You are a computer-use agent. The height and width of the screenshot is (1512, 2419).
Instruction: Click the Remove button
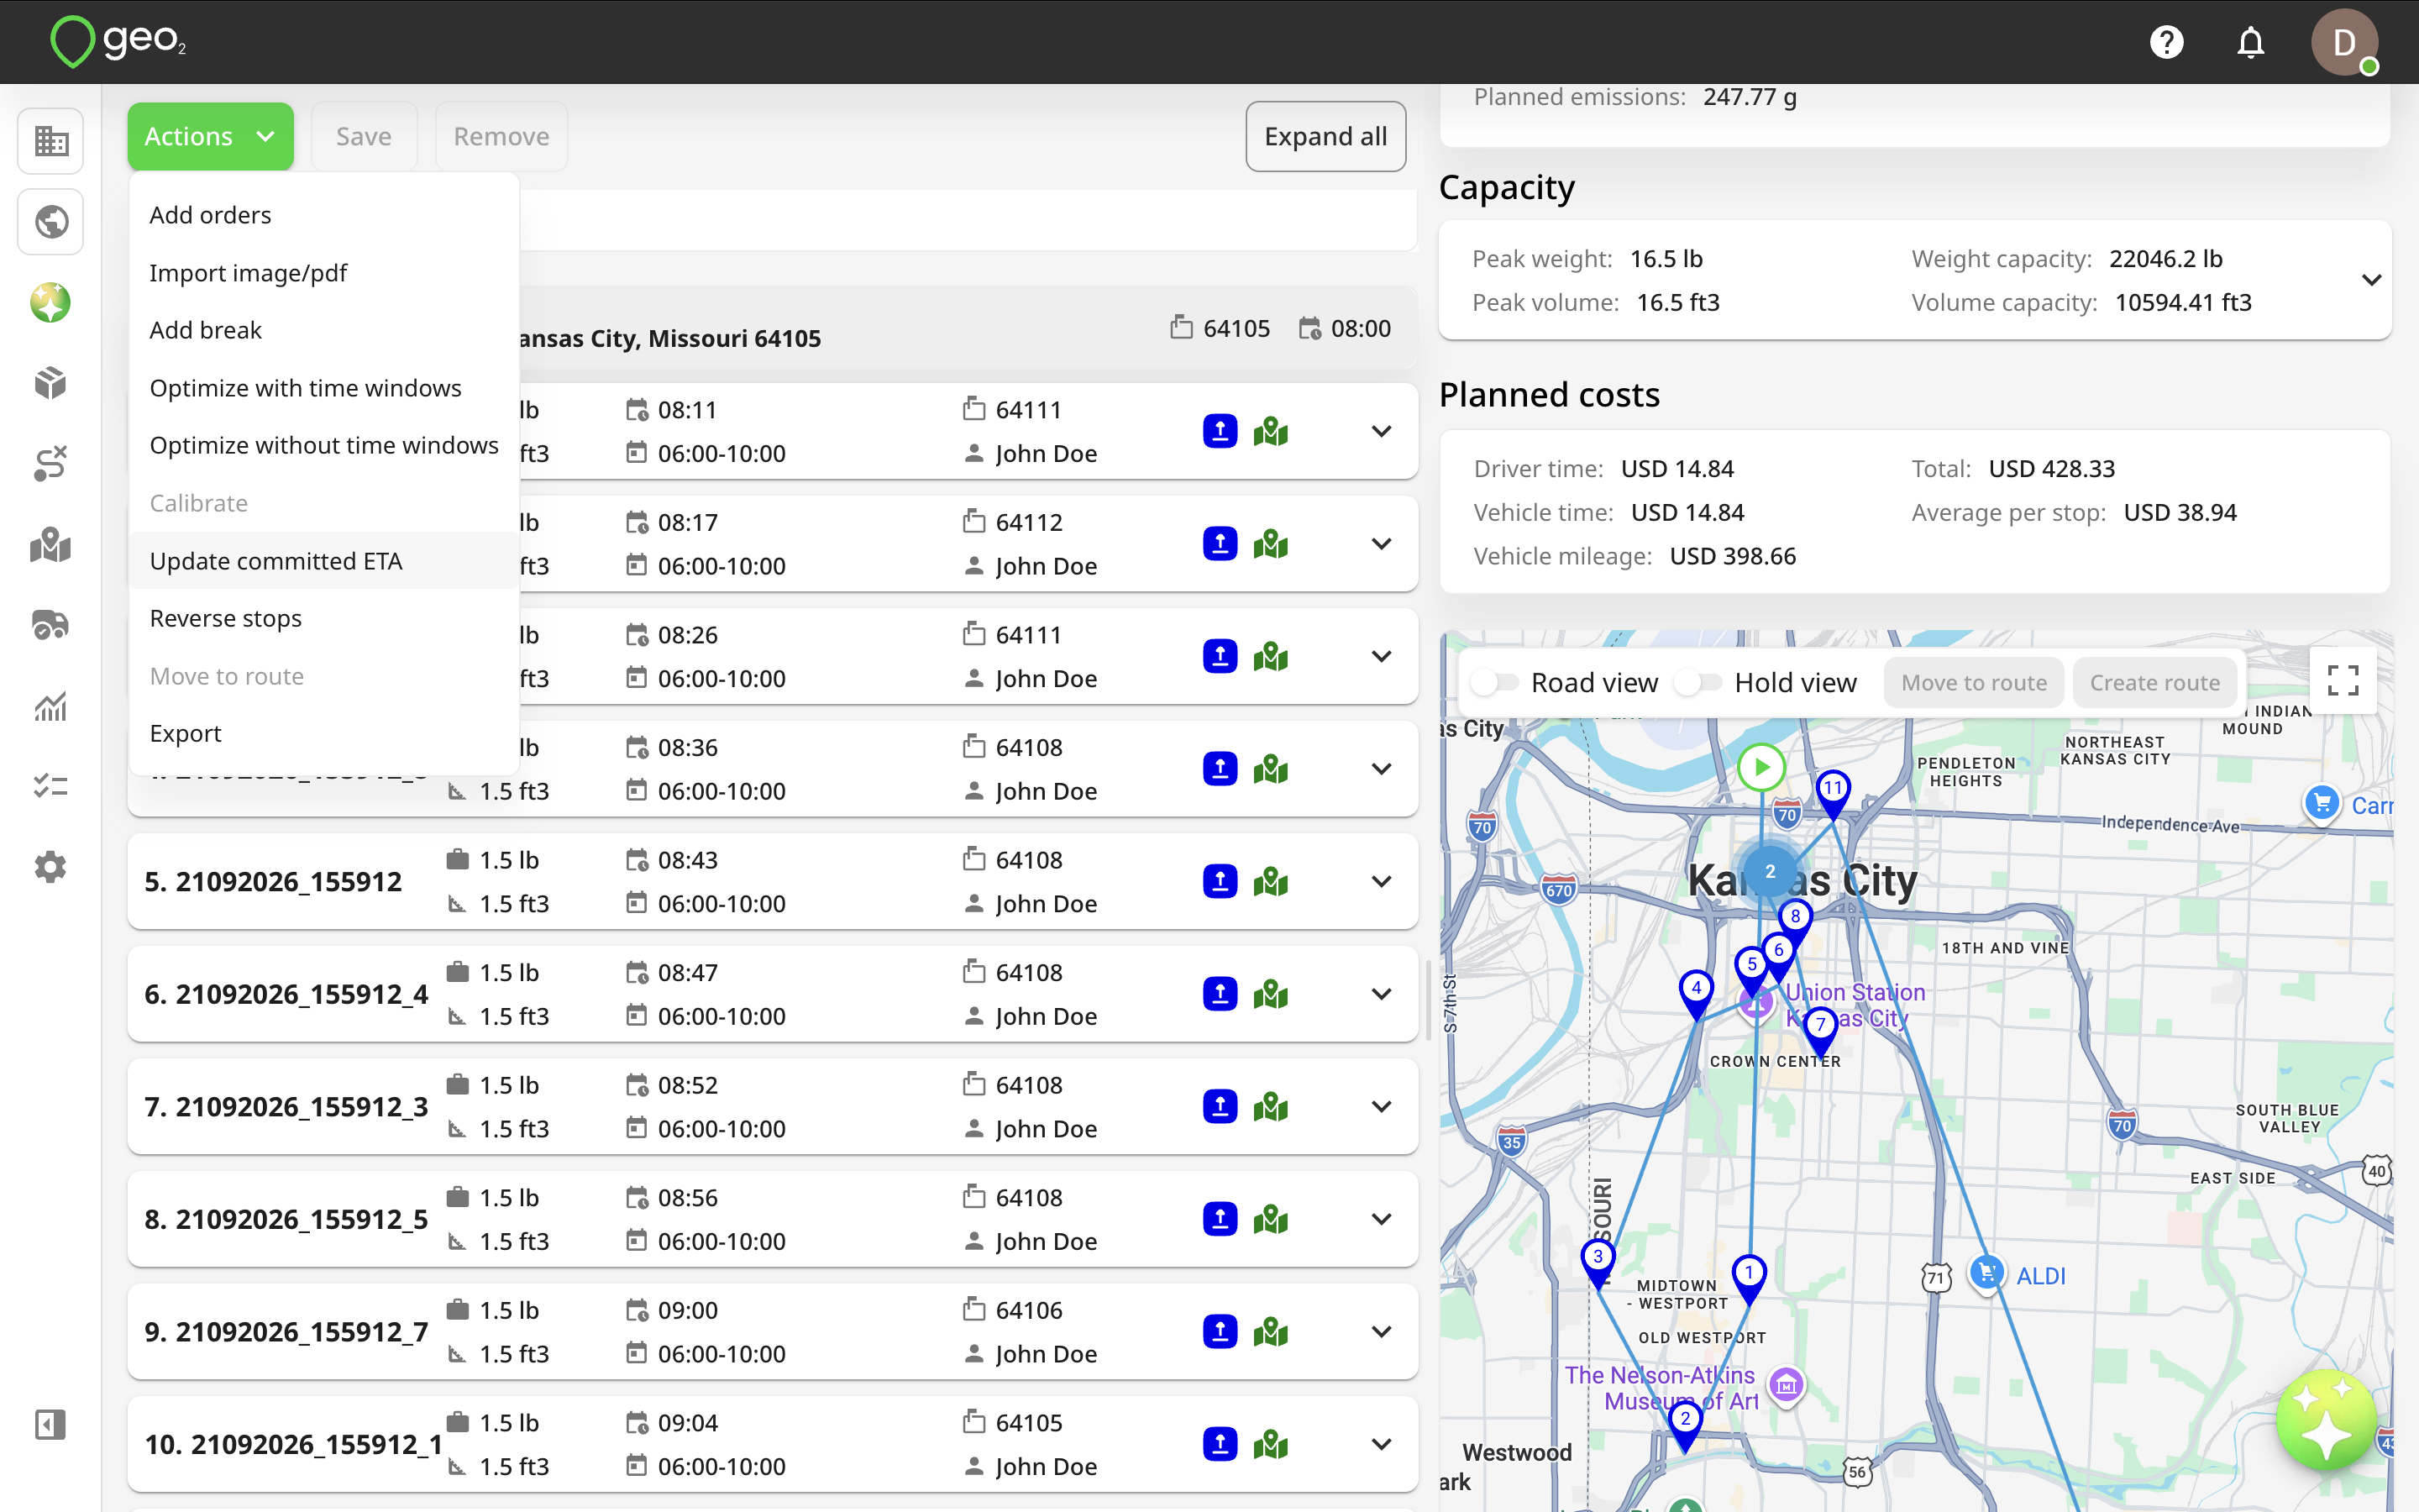pyautogui.click(x=501, y=136)
